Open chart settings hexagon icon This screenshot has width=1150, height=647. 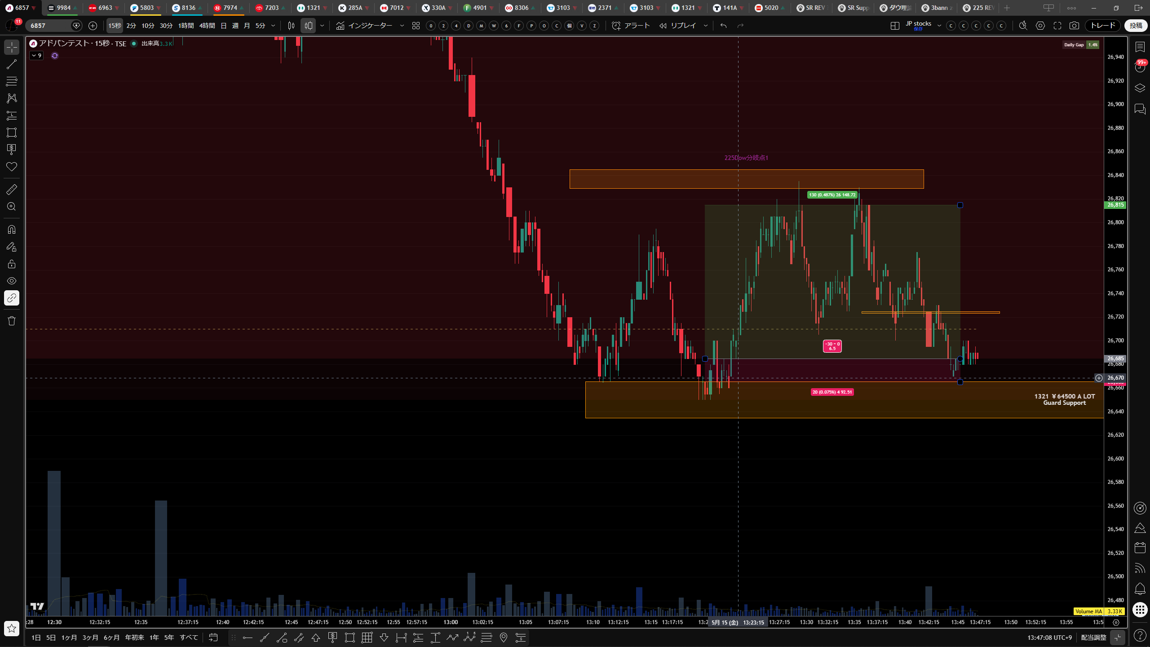(1040, 26)
